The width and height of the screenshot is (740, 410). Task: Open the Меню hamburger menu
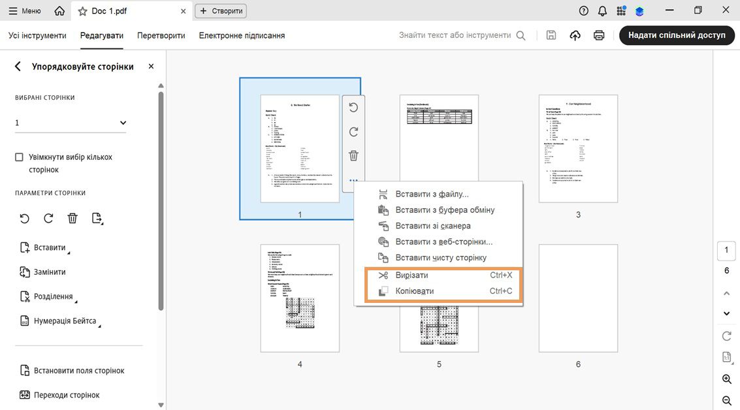click(25, 11)
